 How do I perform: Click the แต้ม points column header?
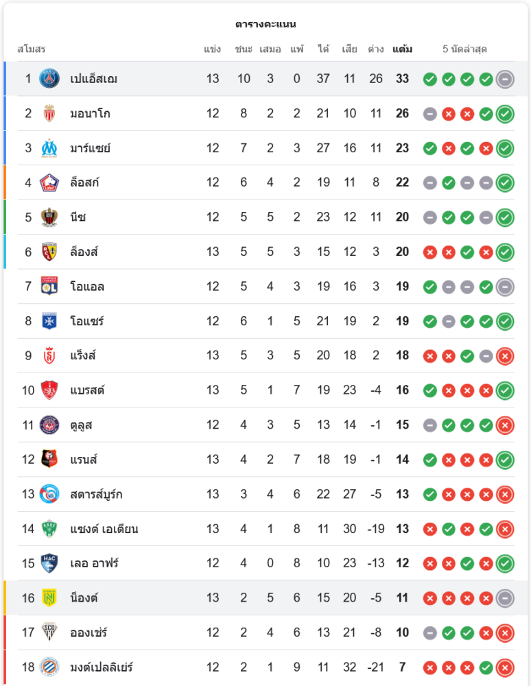point(403,49)
